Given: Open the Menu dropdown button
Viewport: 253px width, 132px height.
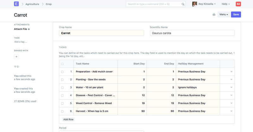Looking at the screenshot, I should (223, 15).
